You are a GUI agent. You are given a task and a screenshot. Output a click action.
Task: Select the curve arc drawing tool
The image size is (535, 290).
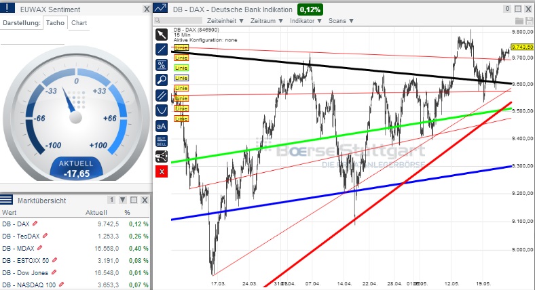[162, 110]
